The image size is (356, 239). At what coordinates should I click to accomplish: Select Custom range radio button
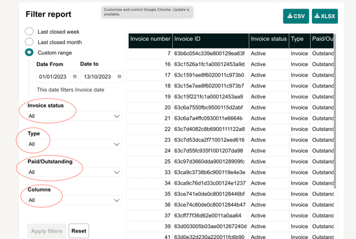[29, 52]
